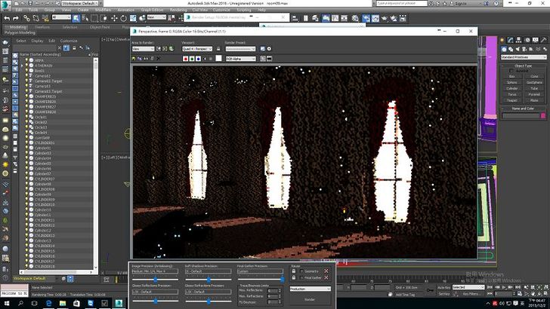Click the Sphere object type button
Image resolution: width=550 pixels, height=309 pixels.
(x=511, y=81)
